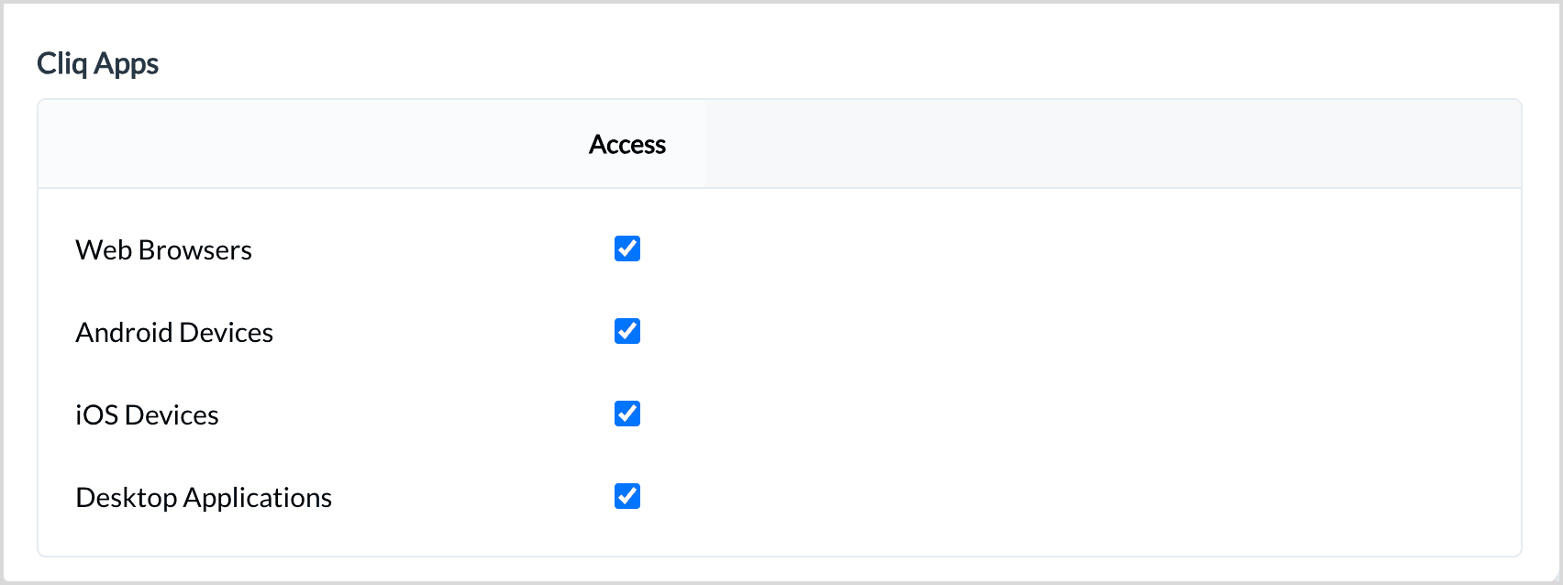This screenshot has width=1563, height=585.
Task: Click the blue tick icon beside iOS Devices
Action: click(x=627, y=414)
